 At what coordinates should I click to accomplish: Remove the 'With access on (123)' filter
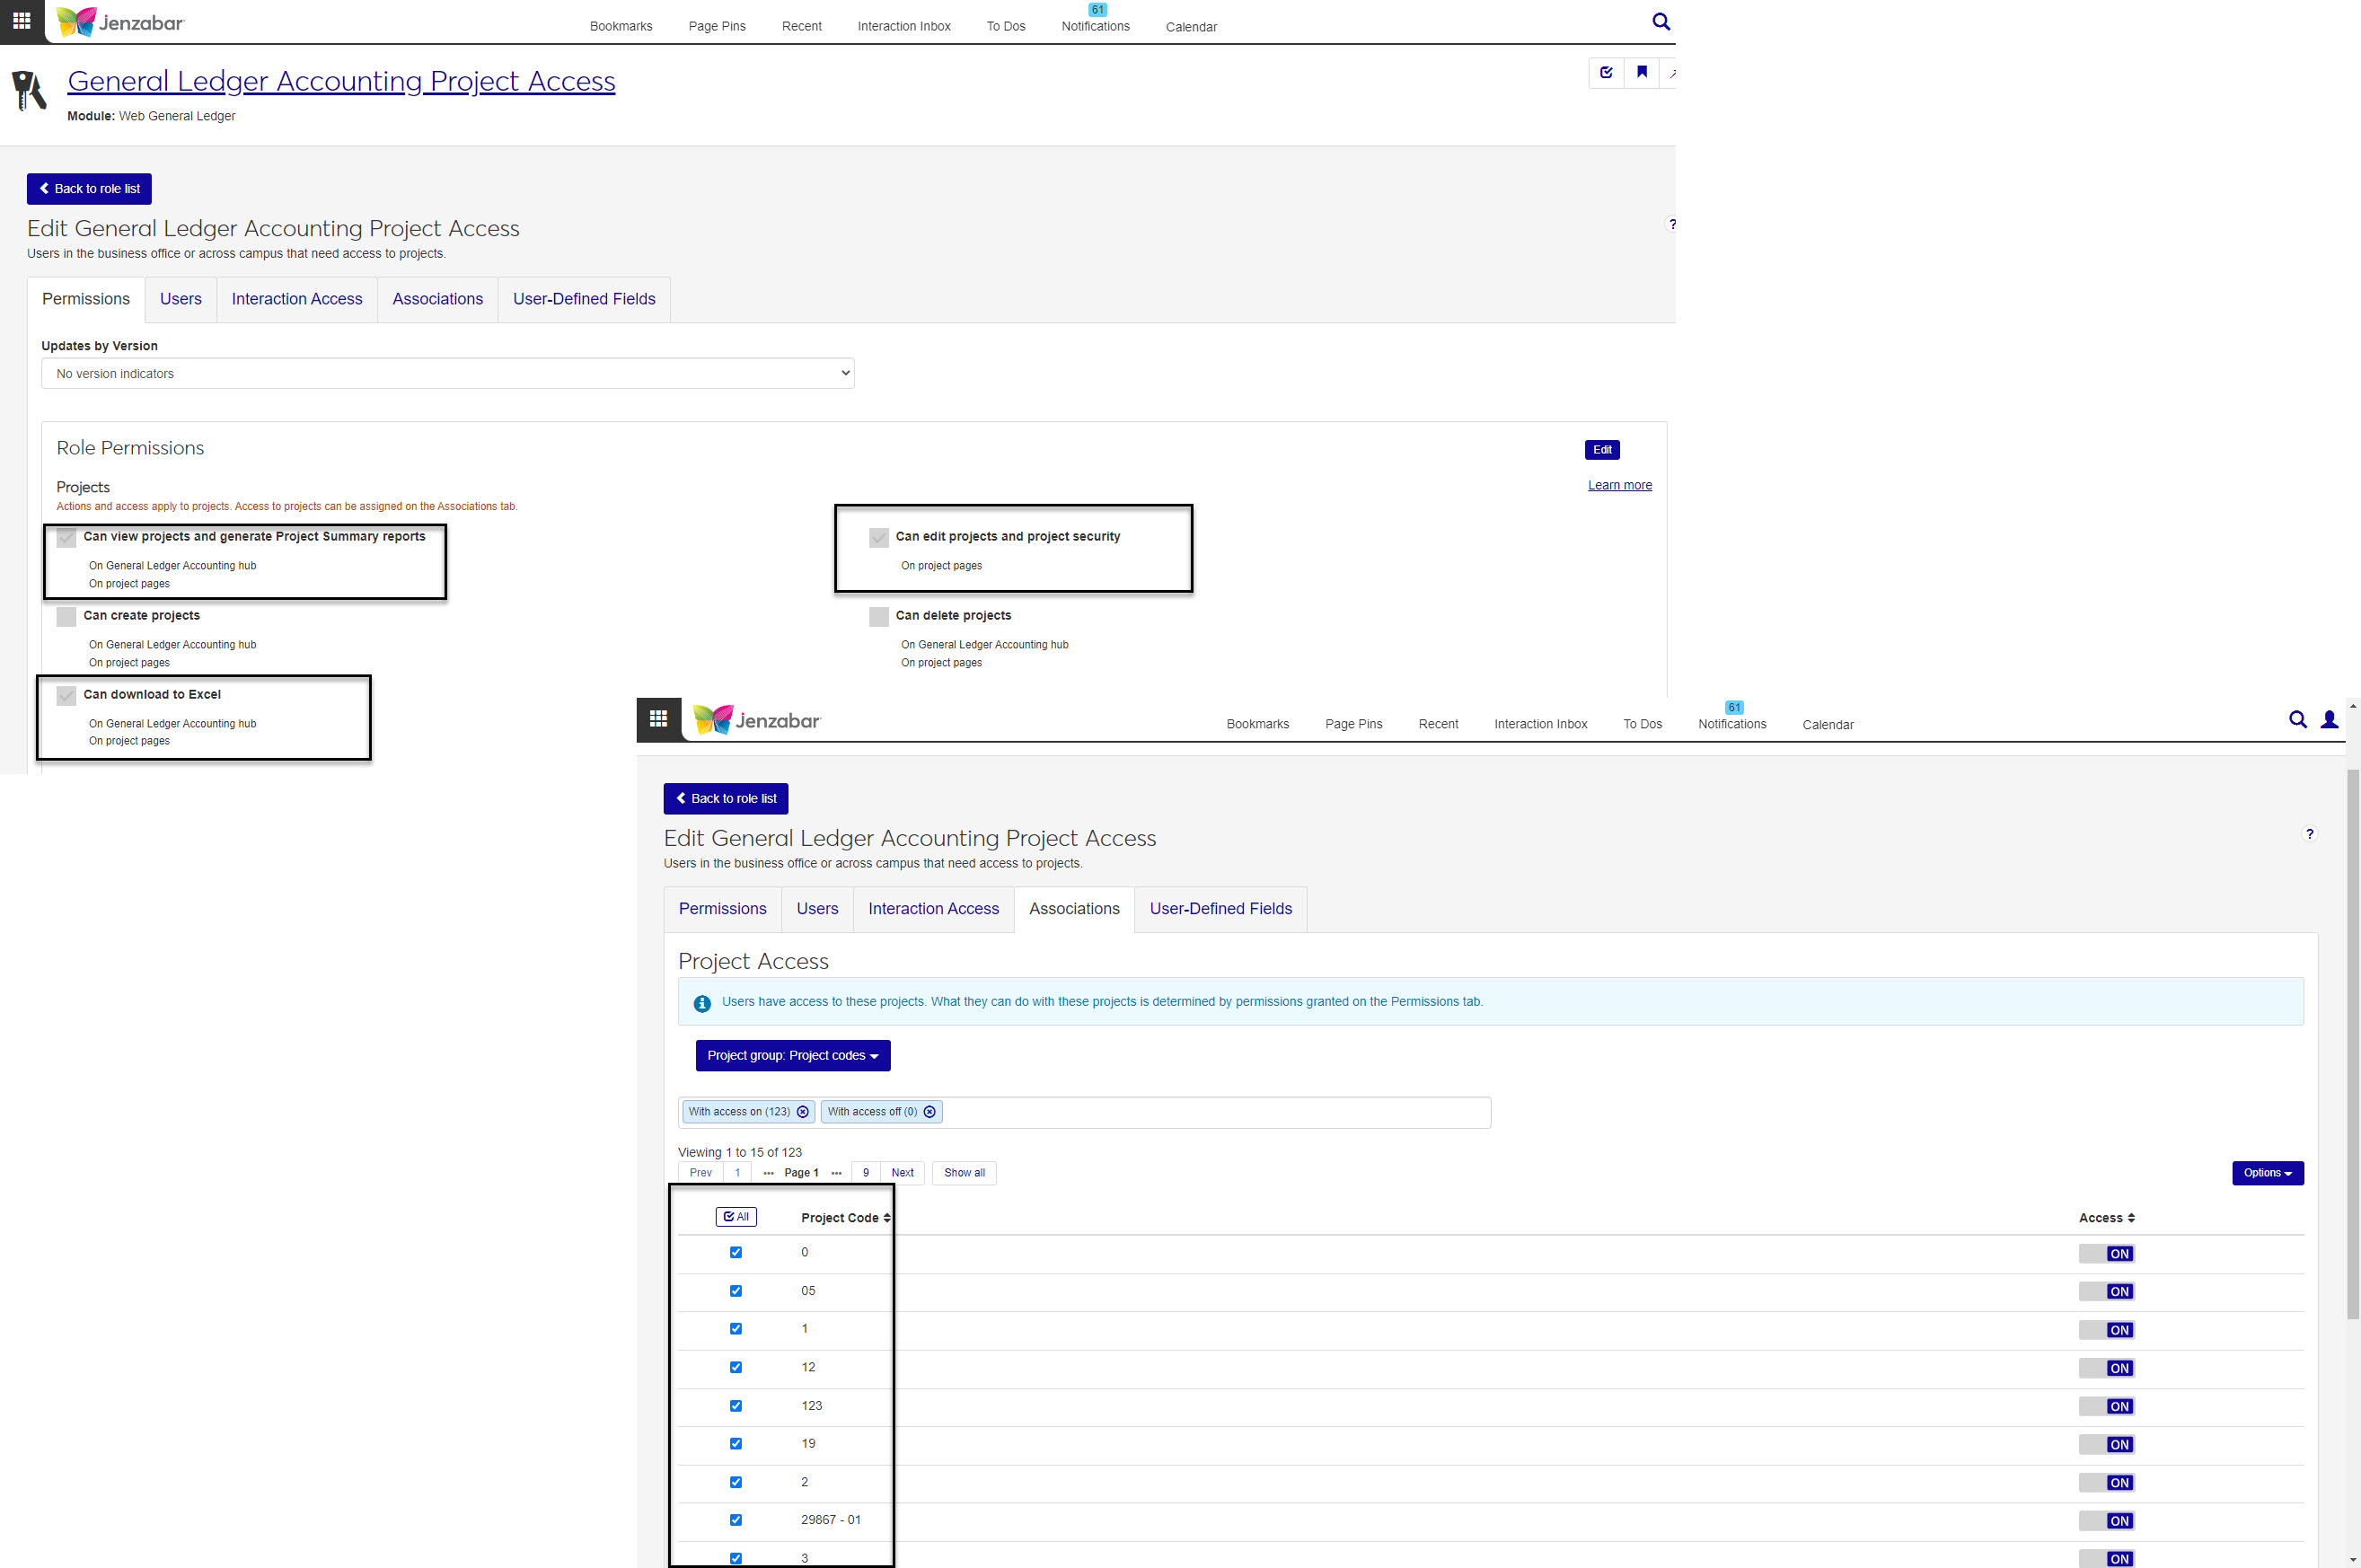click(x=802, y=1112)
